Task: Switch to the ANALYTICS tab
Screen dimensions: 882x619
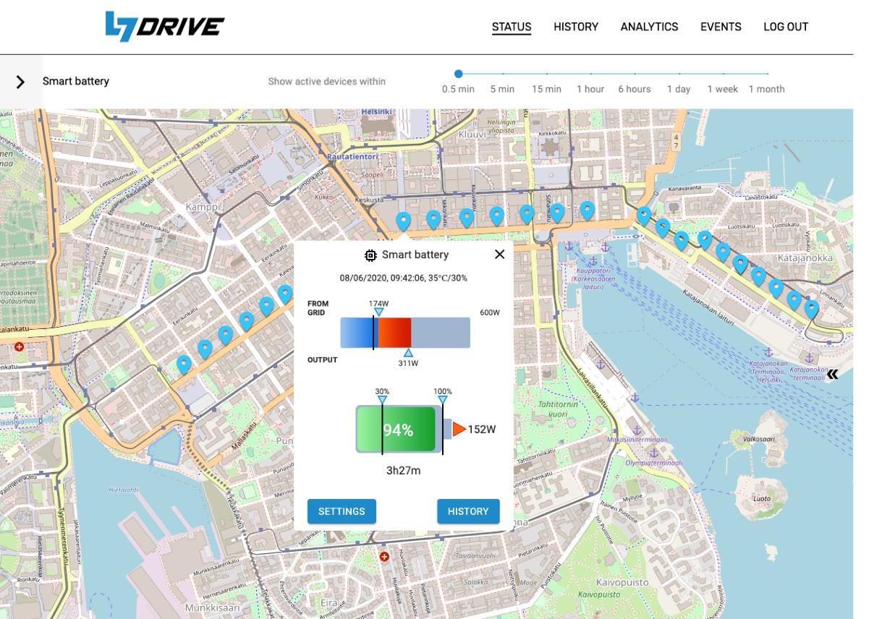Action: 649,27
